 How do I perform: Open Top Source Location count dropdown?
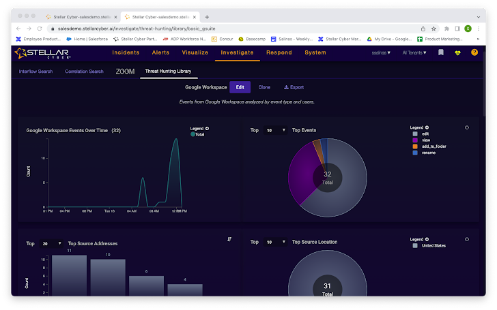[276, 242]
